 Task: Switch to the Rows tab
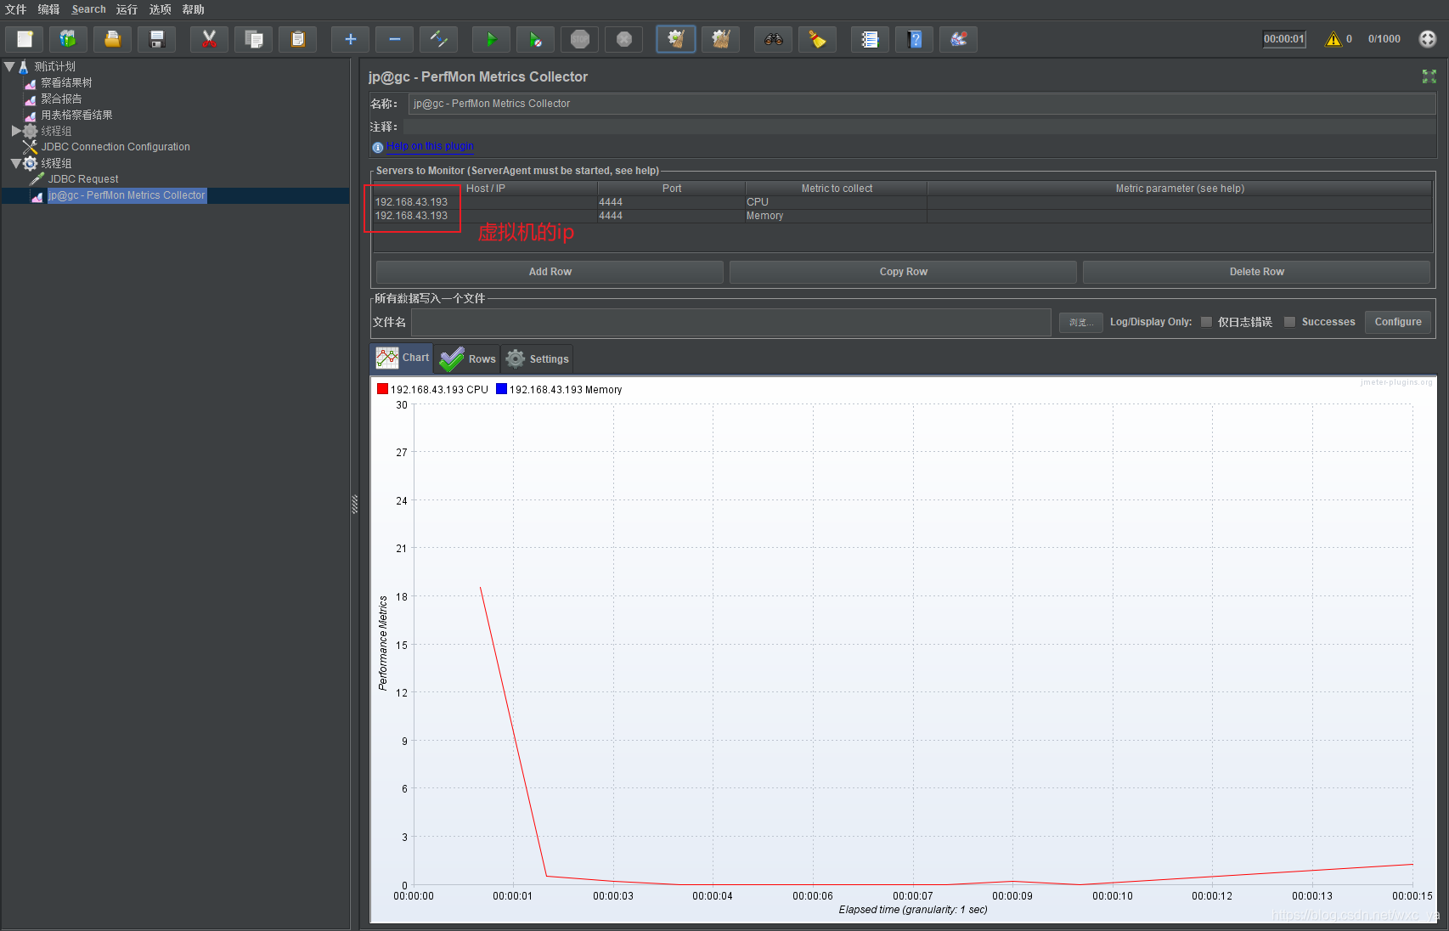tap(467, 358)
